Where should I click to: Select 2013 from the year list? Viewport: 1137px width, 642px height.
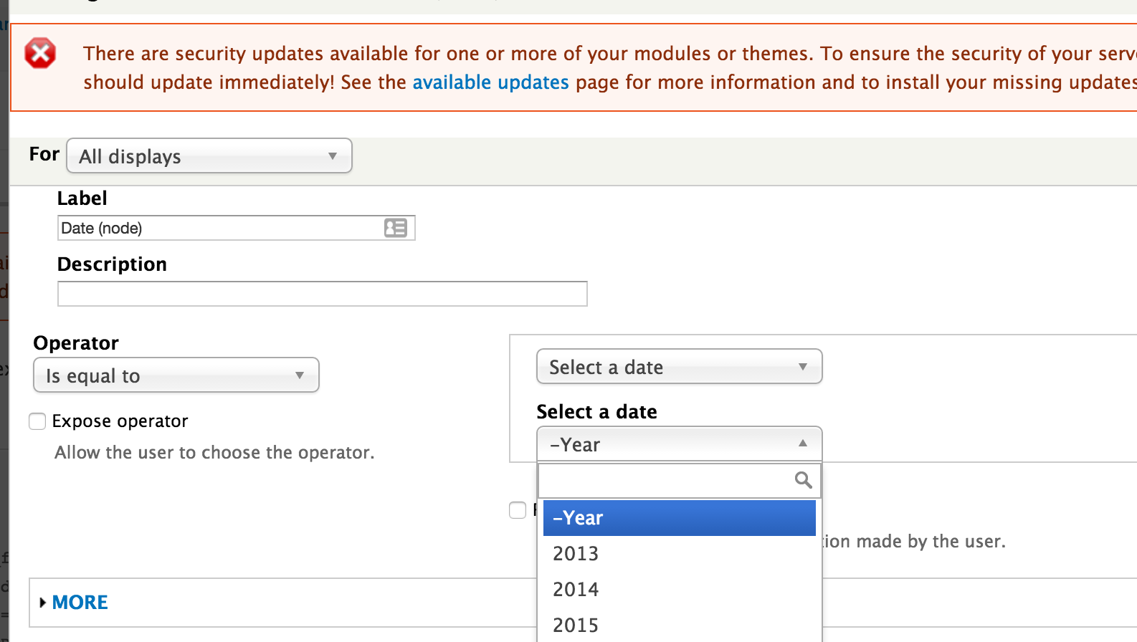(680, 553)
